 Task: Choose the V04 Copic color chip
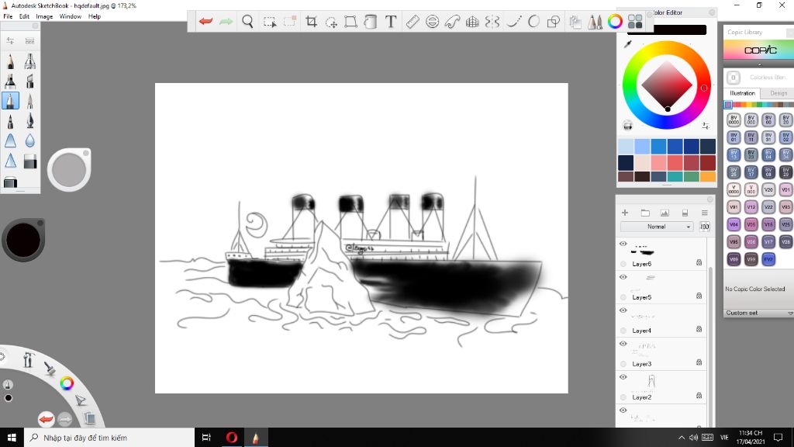pyautogui.click(x=734, y=224)
